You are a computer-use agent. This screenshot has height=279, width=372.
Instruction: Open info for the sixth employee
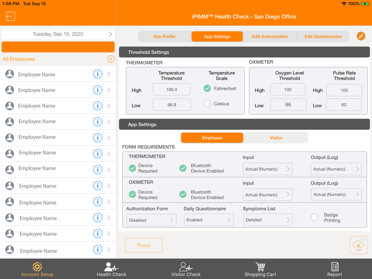97,154
